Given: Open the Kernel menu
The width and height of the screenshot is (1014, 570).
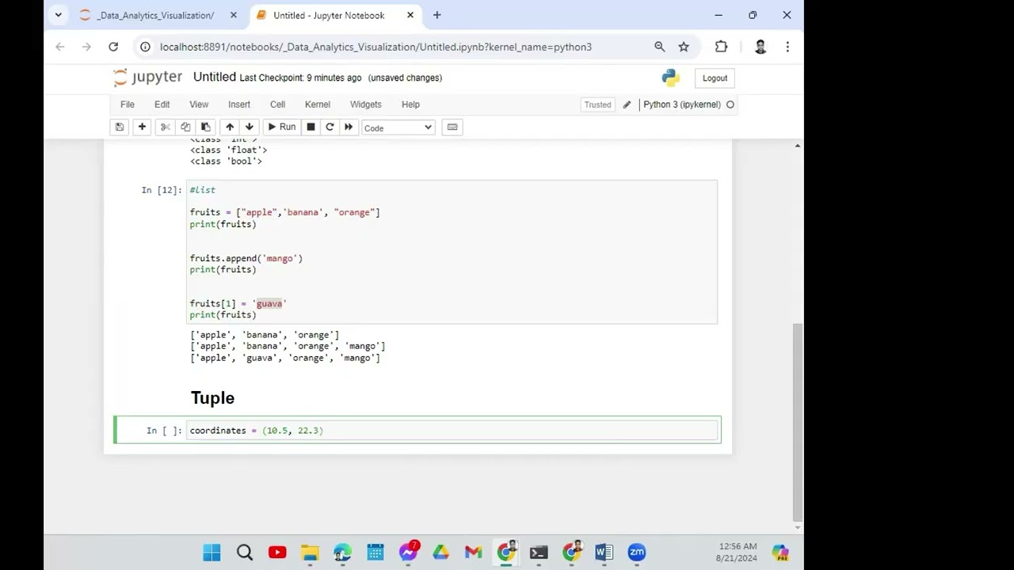Looking at the screenshot, I should pos(318,104).
